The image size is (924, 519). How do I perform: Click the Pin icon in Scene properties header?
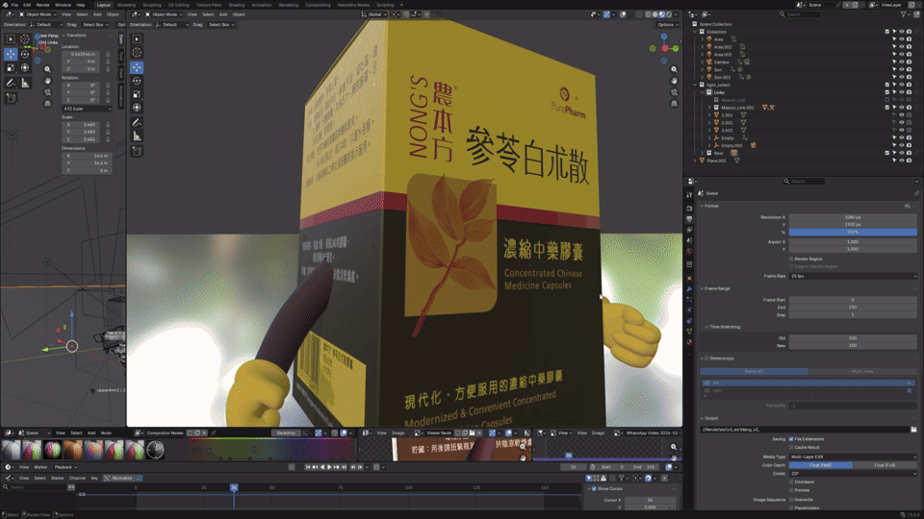(x=916, y=193)
